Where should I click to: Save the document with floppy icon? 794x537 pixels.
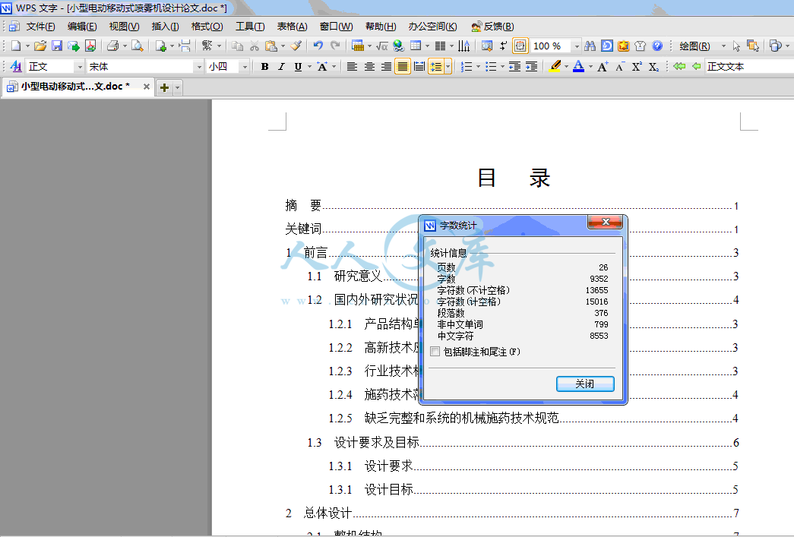point(57,46)
